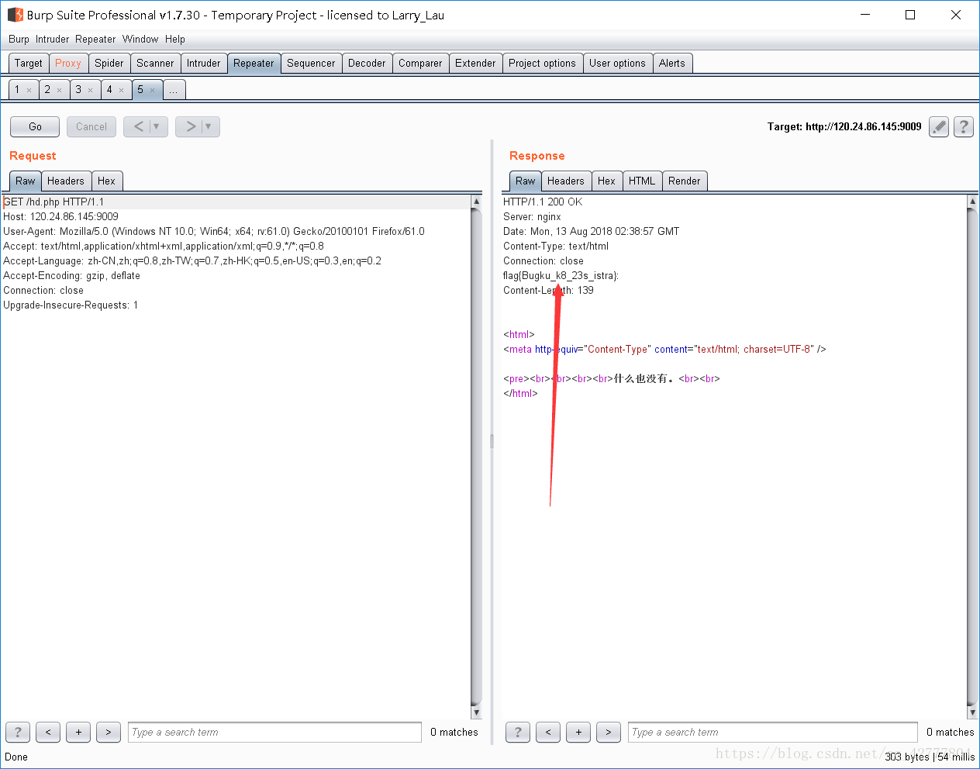Show response Headers view tab
Viewport: 980px width, 769px height.
pos(566,181)
